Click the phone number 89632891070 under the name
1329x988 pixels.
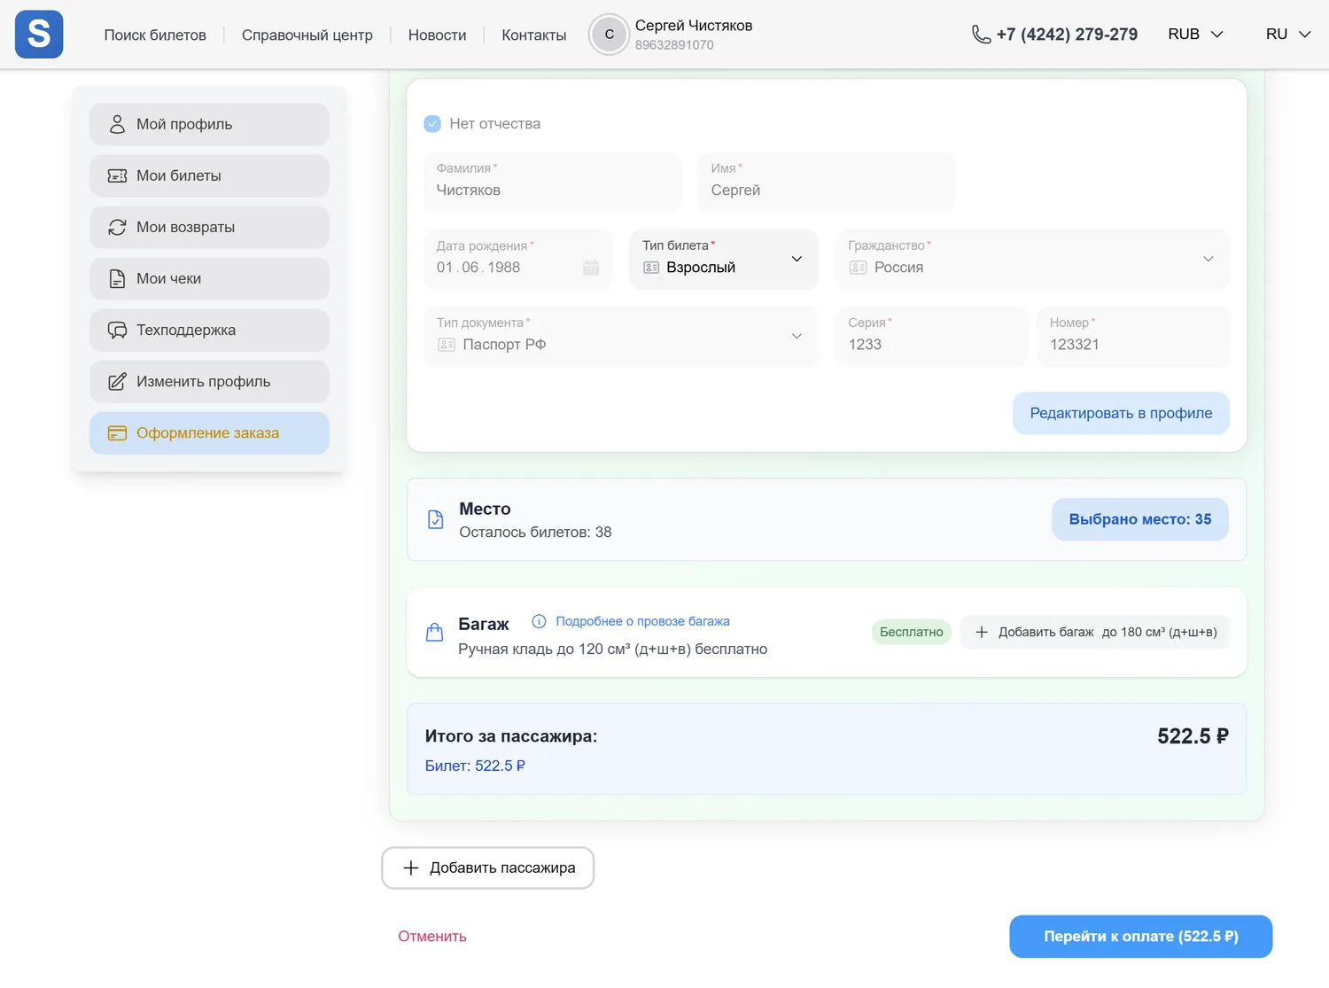[674, 45]
